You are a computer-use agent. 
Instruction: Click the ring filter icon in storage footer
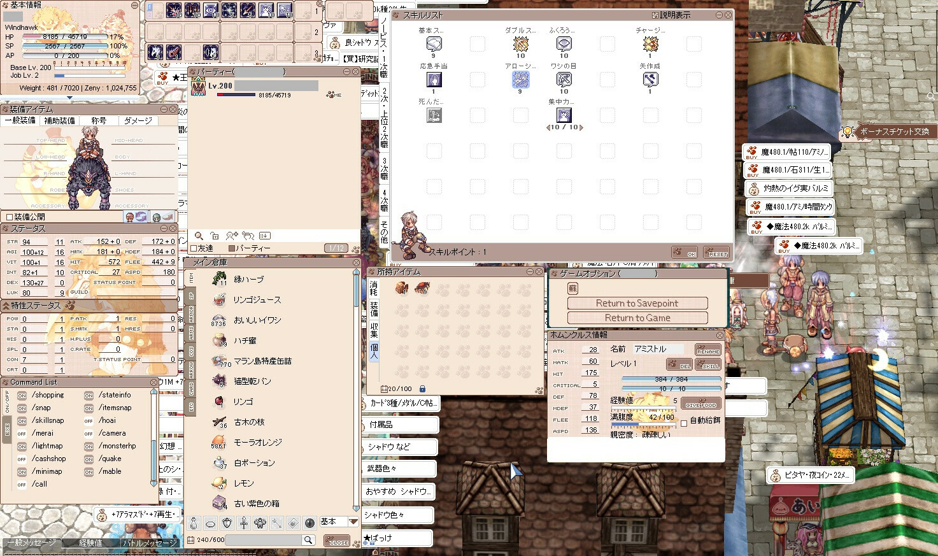(211, 523)
